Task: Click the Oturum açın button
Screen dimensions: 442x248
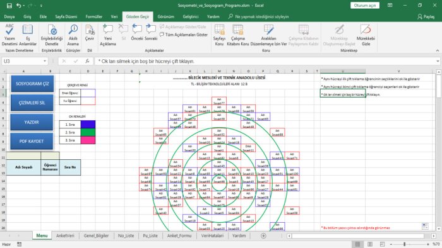Action: click(365, 5)
